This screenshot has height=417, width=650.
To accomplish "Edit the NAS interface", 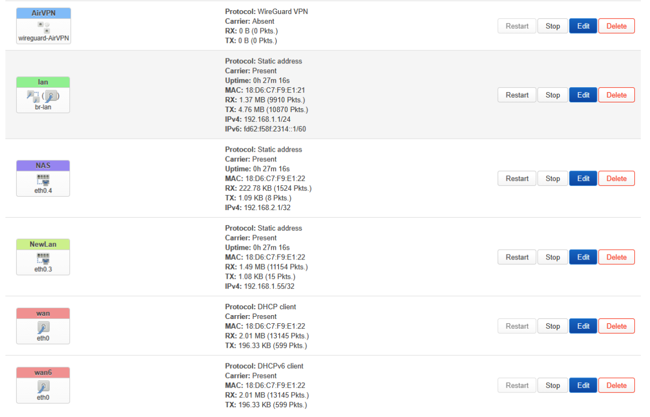I will click(583, 179).
